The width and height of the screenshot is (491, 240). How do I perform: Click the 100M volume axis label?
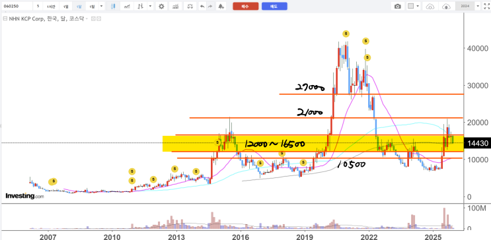[x=476, y=208]
